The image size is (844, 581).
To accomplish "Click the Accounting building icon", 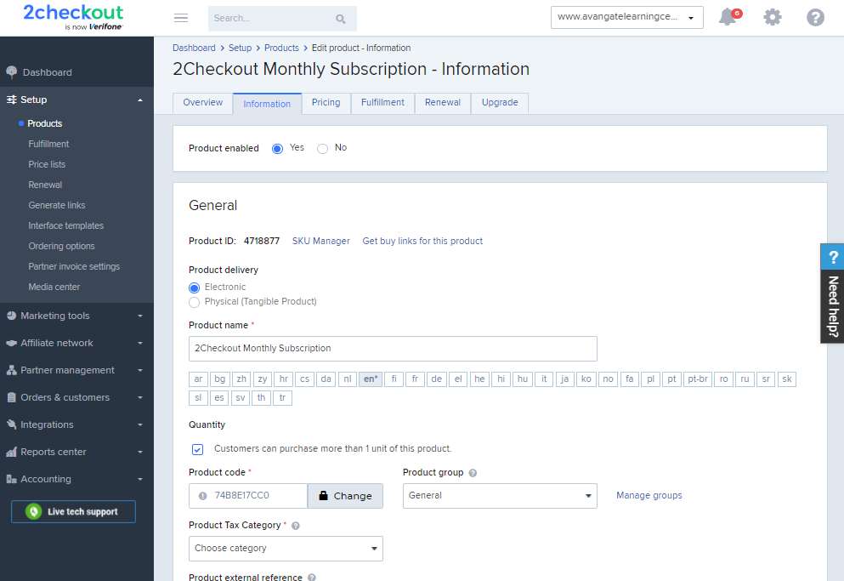I will (x=11, y=479).
